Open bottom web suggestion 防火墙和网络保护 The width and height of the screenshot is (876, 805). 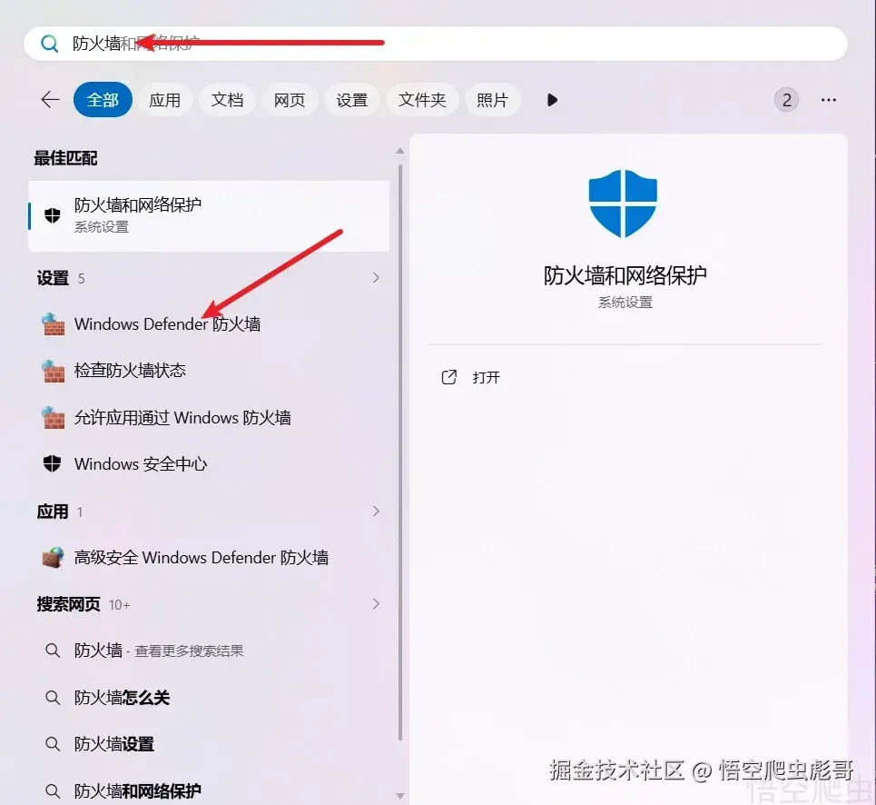tap(209, 790)
